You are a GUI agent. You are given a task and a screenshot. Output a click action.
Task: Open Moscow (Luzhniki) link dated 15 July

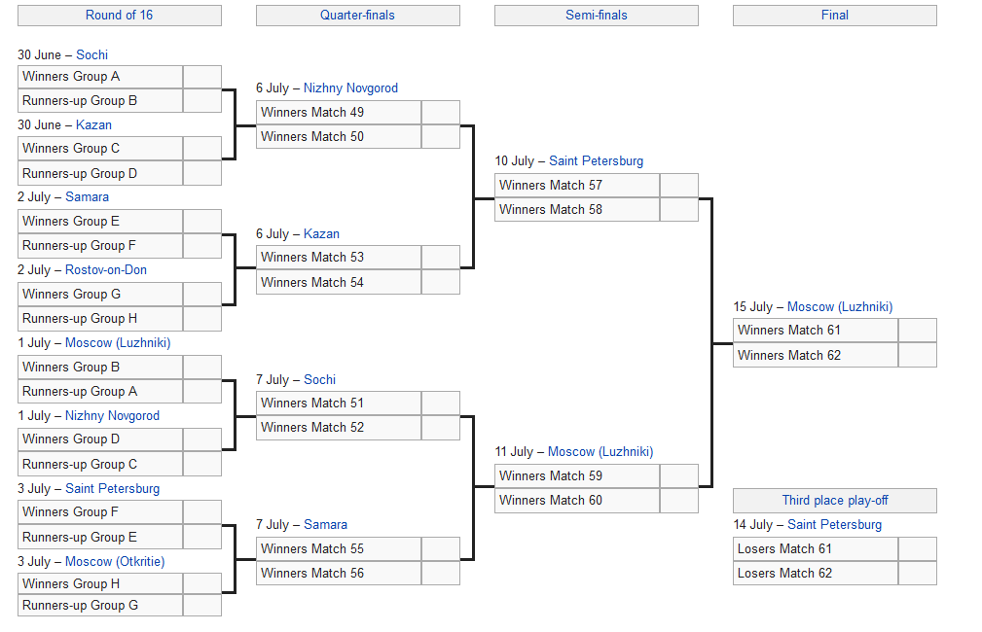coord(839,307)
